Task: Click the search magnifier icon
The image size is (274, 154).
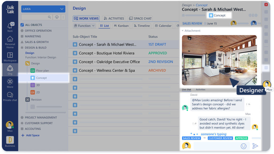Action: pyautogui.click(x=50, y=17)
